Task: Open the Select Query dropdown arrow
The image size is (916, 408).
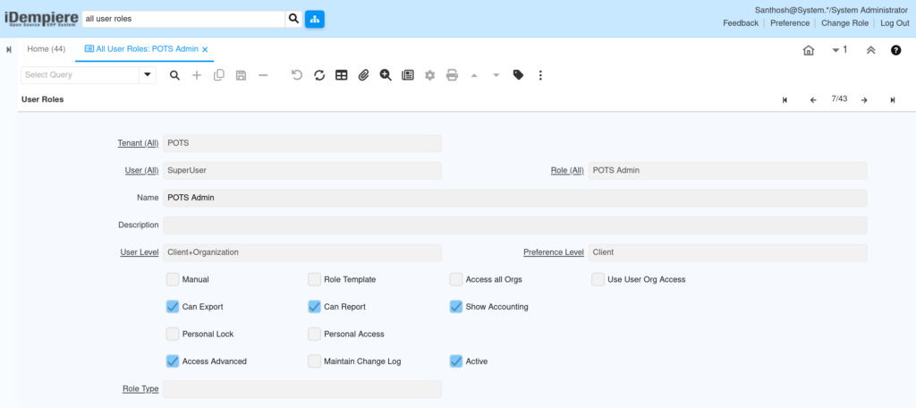Action: pyautogui.click(x=148, y=75)
